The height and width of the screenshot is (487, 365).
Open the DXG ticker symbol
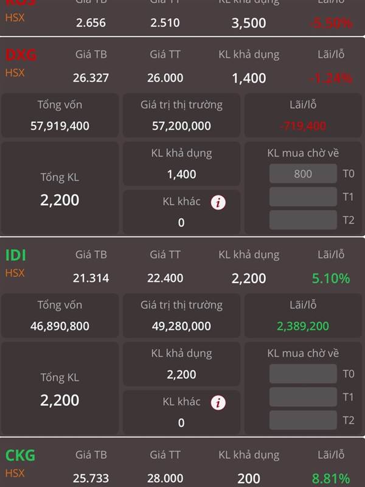click(x=21, y=55)
